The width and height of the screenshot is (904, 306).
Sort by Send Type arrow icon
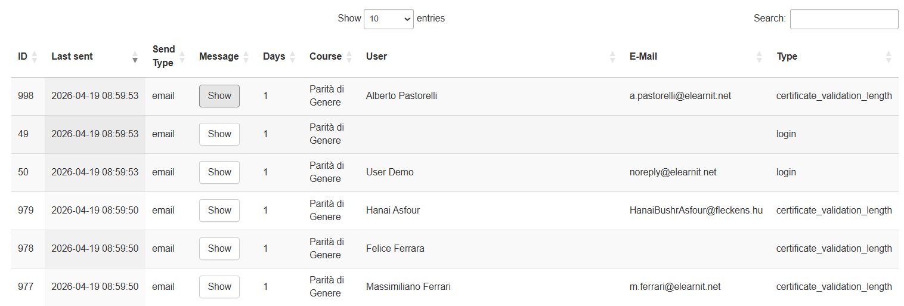[182, 57]
